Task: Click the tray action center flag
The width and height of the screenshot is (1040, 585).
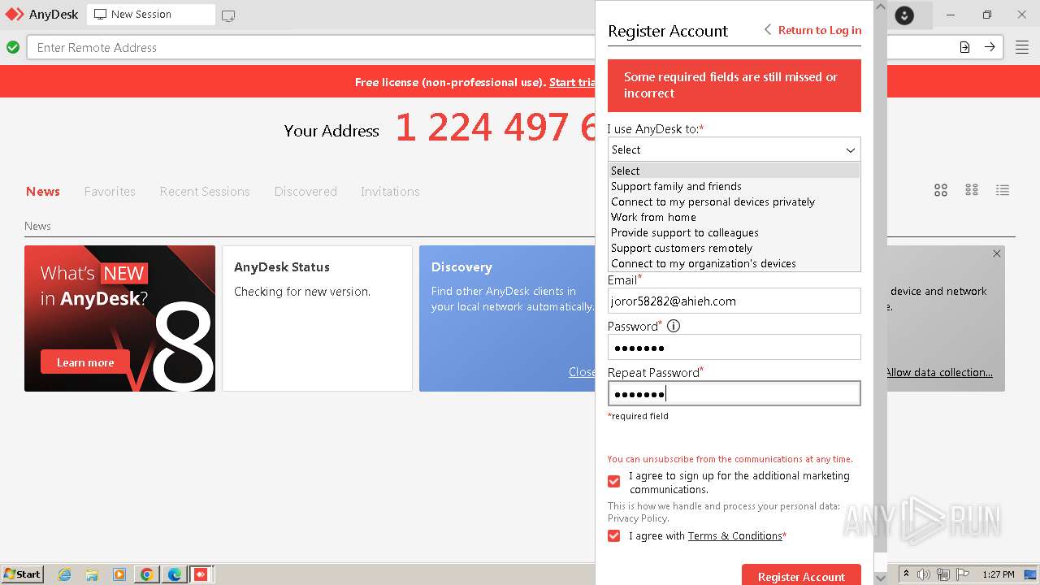Action: 963,574
